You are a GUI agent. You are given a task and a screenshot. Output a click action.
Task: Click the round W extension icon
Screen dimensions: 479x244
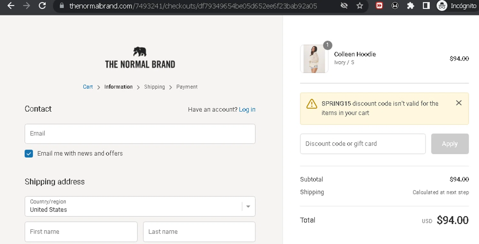[395, 6]
